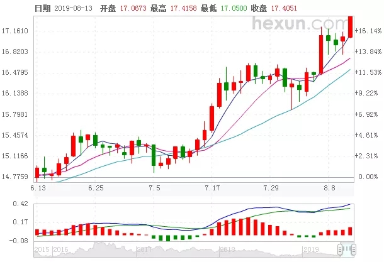The width and height of the screenshot is (384, 262).
Task: Click the 6.13 date axis label
Action: pyautogui.click(x=38, y=188)
